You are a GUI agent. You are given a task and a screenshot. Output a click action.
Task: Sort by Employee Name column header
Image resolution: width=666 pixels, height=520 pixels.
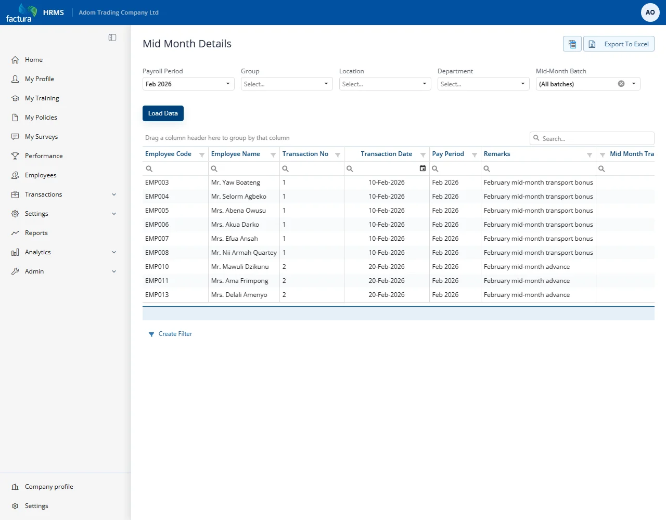click(x=236, y=154)
